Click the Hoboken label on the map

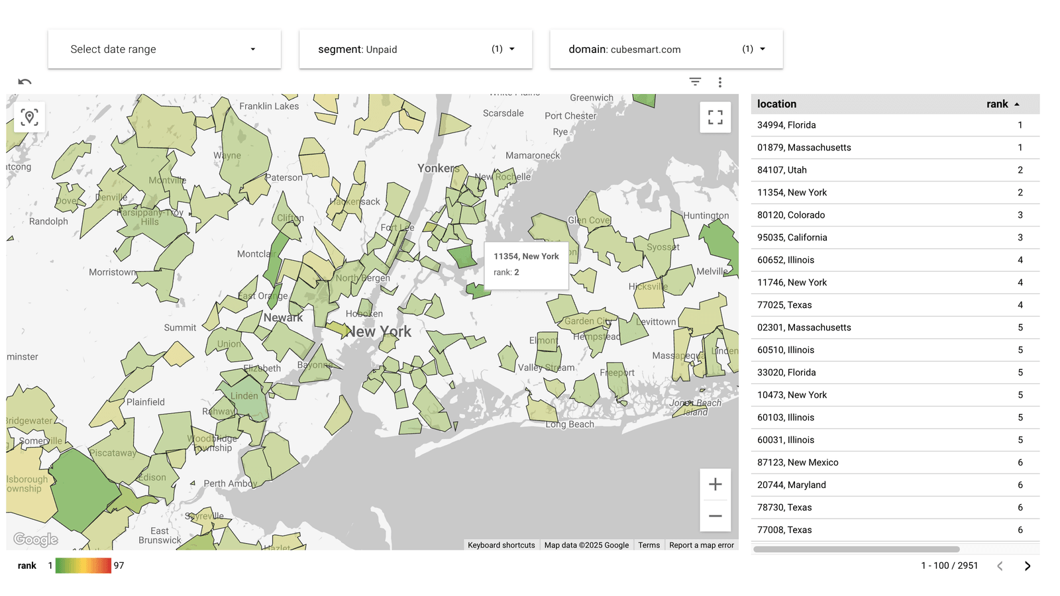pos(364,314)
